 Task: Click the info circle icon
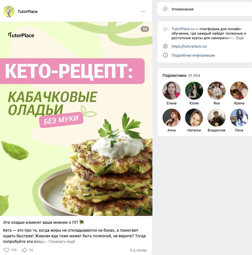(165, 55)
